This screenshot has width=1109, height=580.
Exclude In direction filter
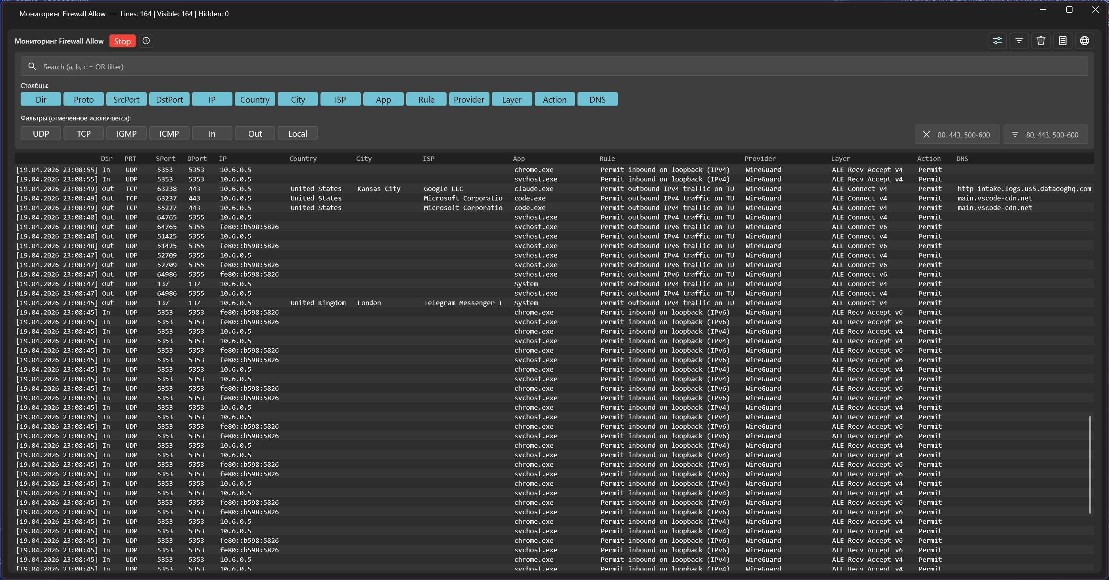[x=212, y=133]
